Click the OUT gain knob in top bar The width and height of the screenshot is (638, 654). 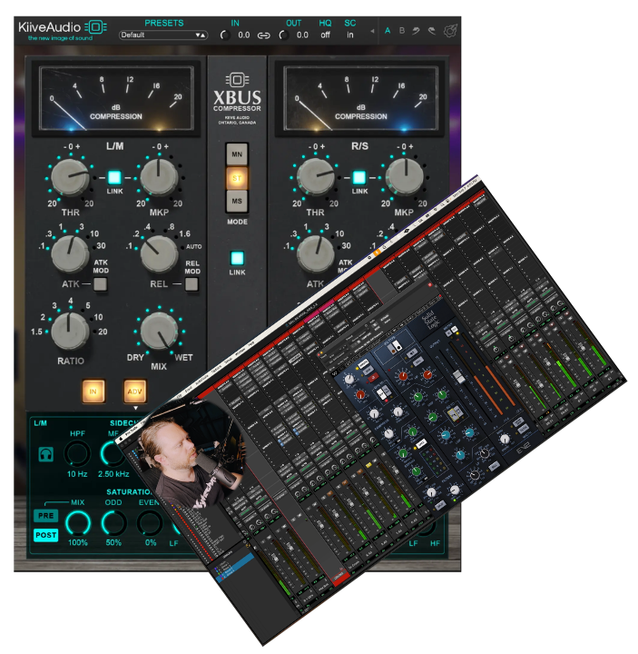click(283, 35)
